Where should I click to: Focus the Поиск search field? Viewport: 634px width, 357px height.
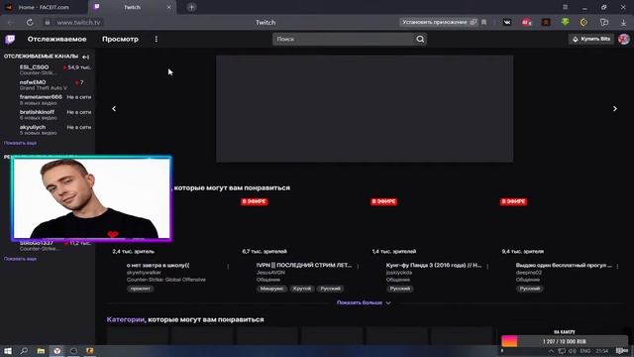[x=343, y=39]
